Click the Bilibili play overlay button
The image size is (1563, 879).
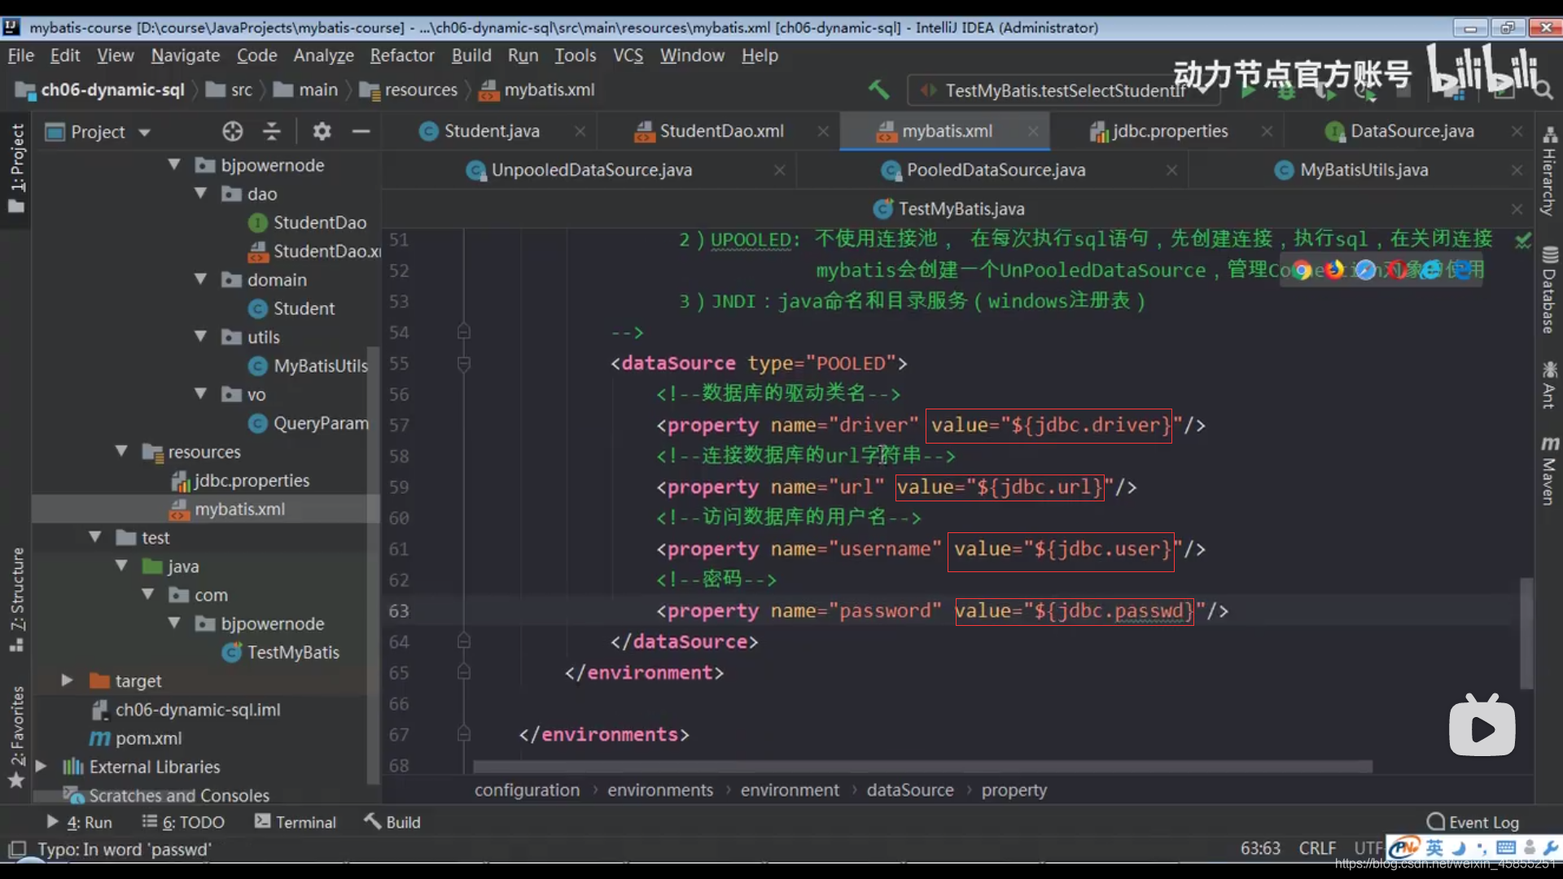click(x=1482, y=726)
